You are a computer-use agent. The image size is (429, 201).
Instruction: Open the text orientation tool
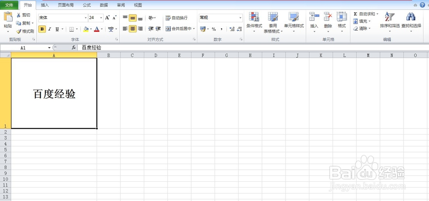tap(152, 18)
